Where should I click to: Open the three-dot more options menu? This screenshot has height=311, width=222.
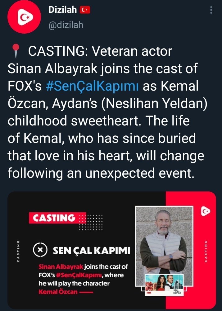coord(211,10)
